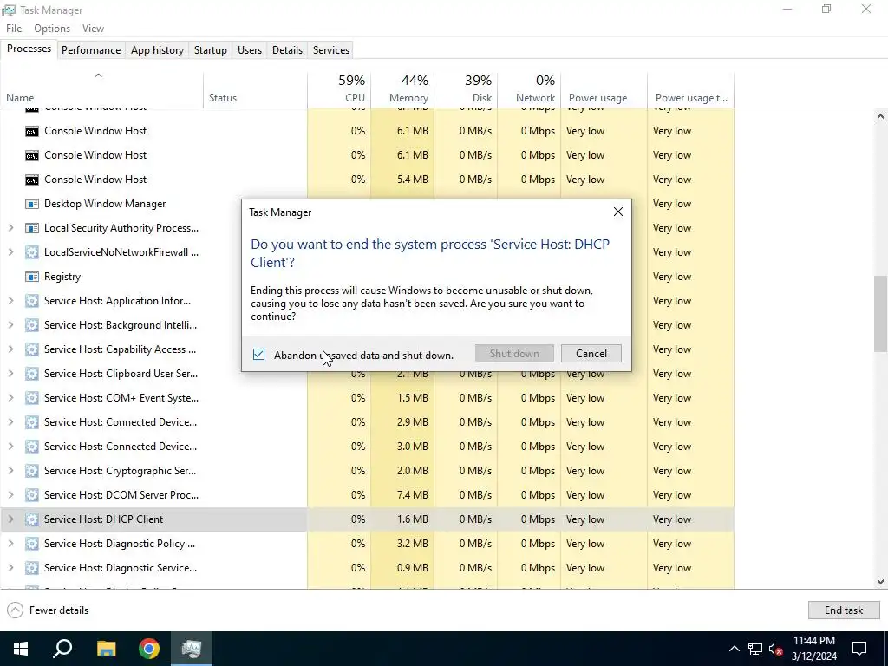Image resolution: width=888 pixels, height=666 pixels.
Task: Sort by the Memory column header
Action: pyautogui.click(x=402, y=89)
